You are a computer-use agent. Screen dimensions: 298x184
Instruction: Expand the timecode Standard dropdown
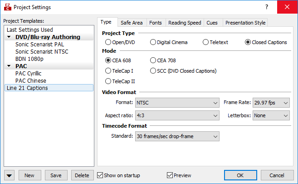(x=177, y=136)
